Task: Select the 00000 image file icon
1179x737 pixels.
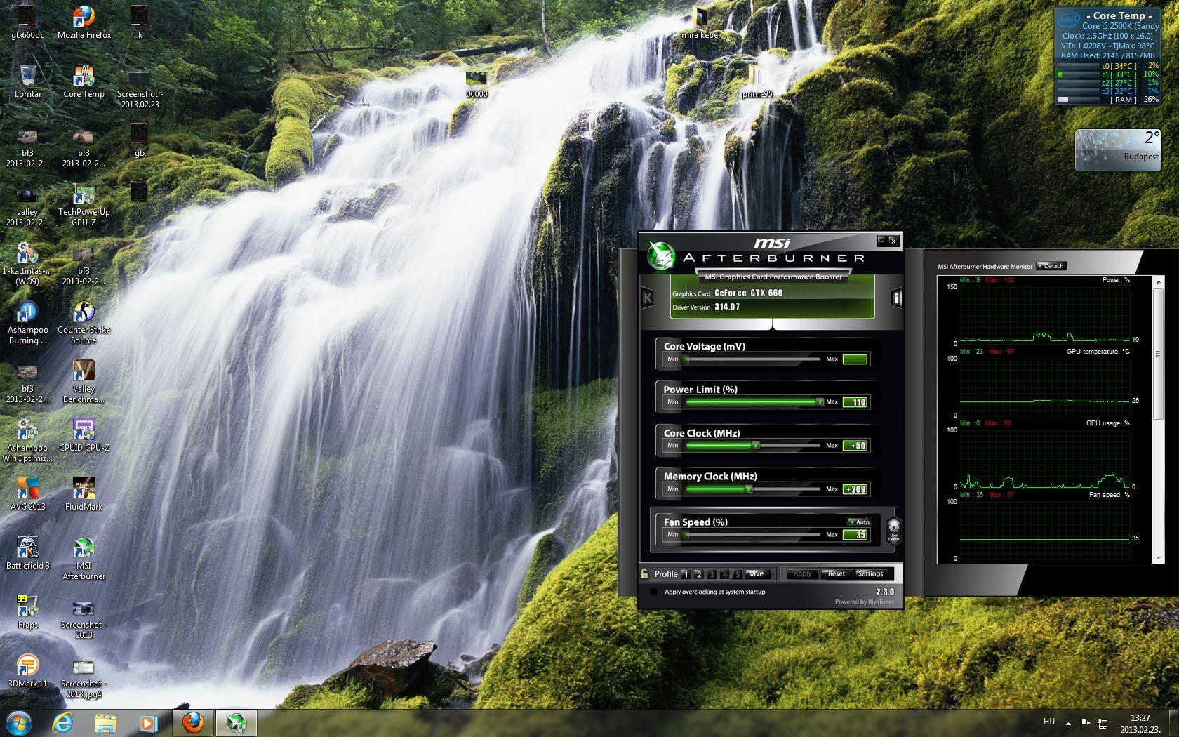Action: pyautogui.click(x=477, y=83)
